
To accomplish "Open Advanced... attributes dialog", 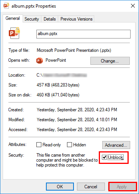I will (x=116, y=145).
